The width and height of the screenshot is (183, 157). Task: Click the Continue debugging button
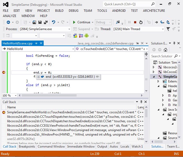(82, 22)
